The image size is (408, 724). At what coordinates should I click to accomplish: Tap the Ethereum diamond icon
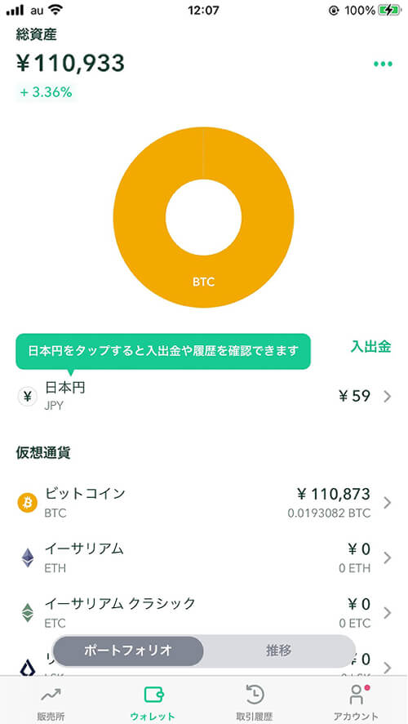click(x=28, y=557)
